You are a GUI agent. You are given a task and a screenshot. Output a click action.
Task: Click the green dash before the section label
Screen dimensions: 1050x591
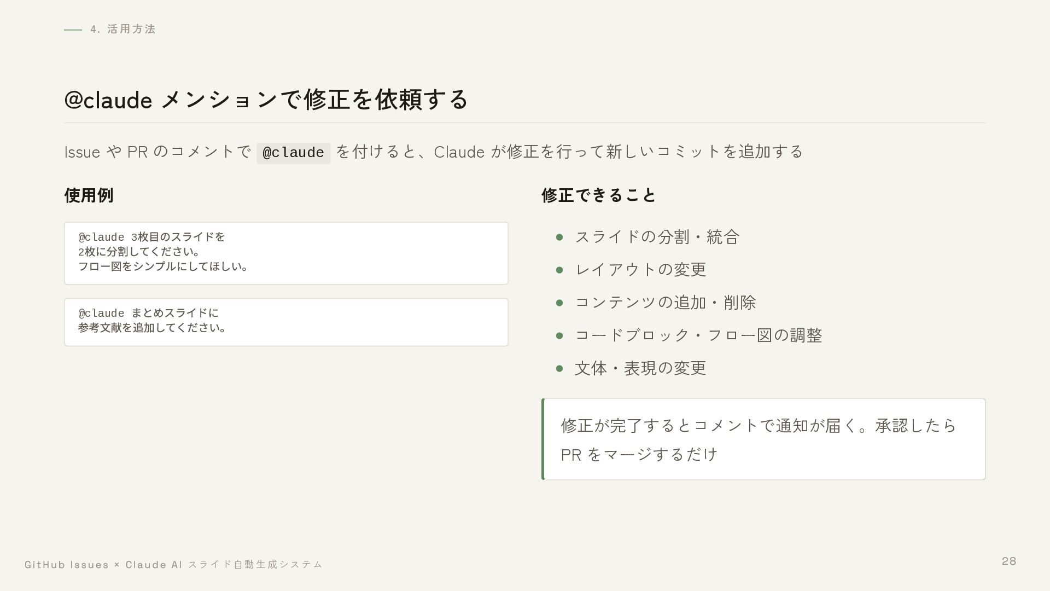[73, 30]
